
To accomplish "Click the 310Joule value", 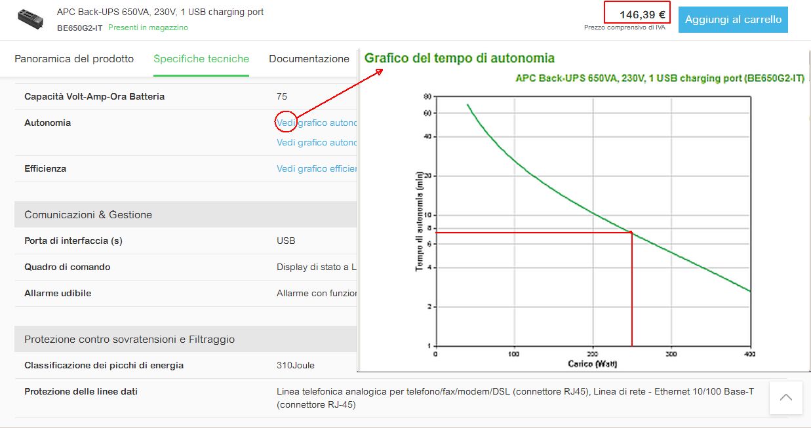I will click(x=296, y=365).
